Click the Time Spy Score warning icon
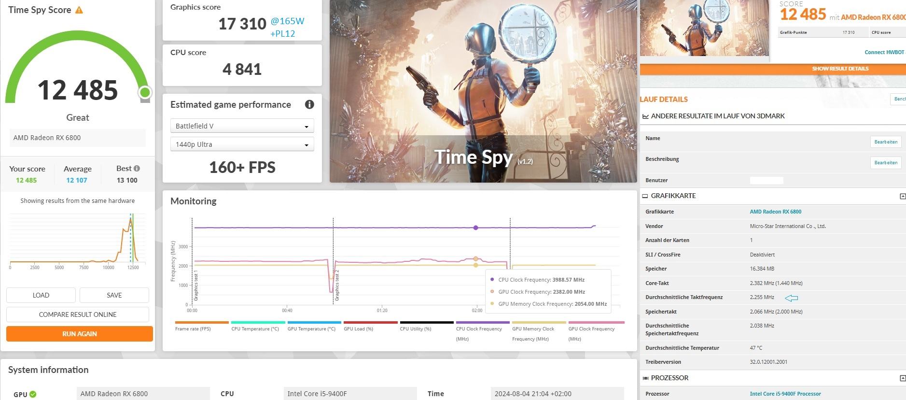 79,10
